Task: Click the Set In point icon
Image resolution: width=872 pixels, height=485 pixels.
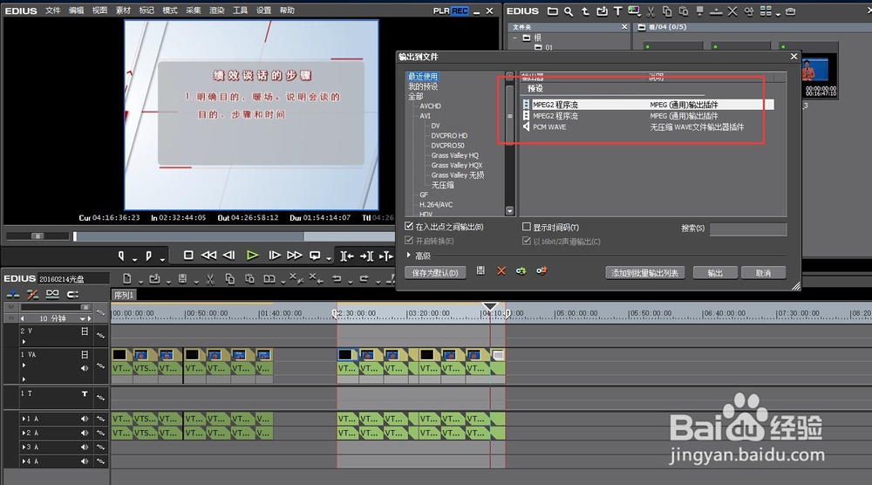Action: [x=121, y=256]
